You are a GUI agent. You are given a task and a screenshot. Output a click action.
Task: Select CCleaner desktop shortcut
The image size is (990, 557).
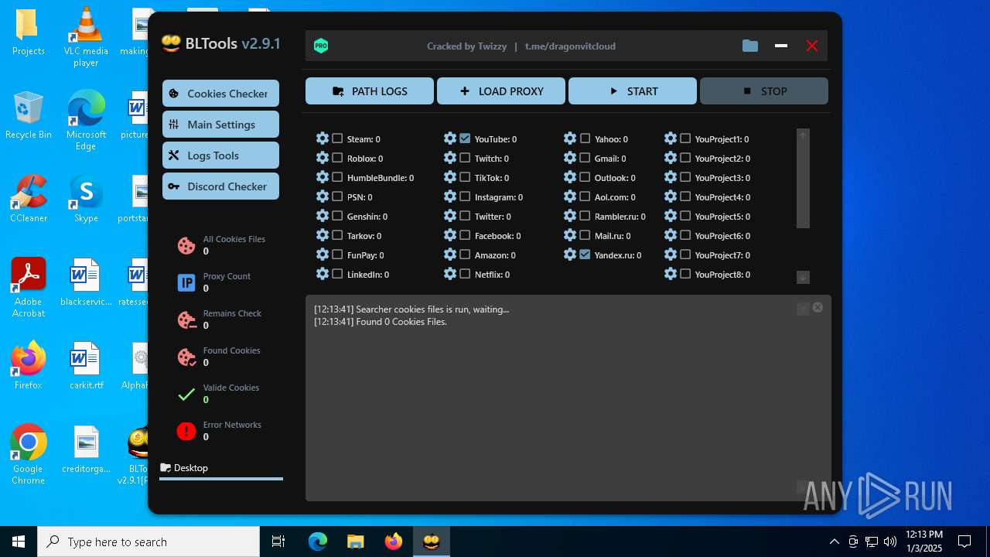pos(28,197)
